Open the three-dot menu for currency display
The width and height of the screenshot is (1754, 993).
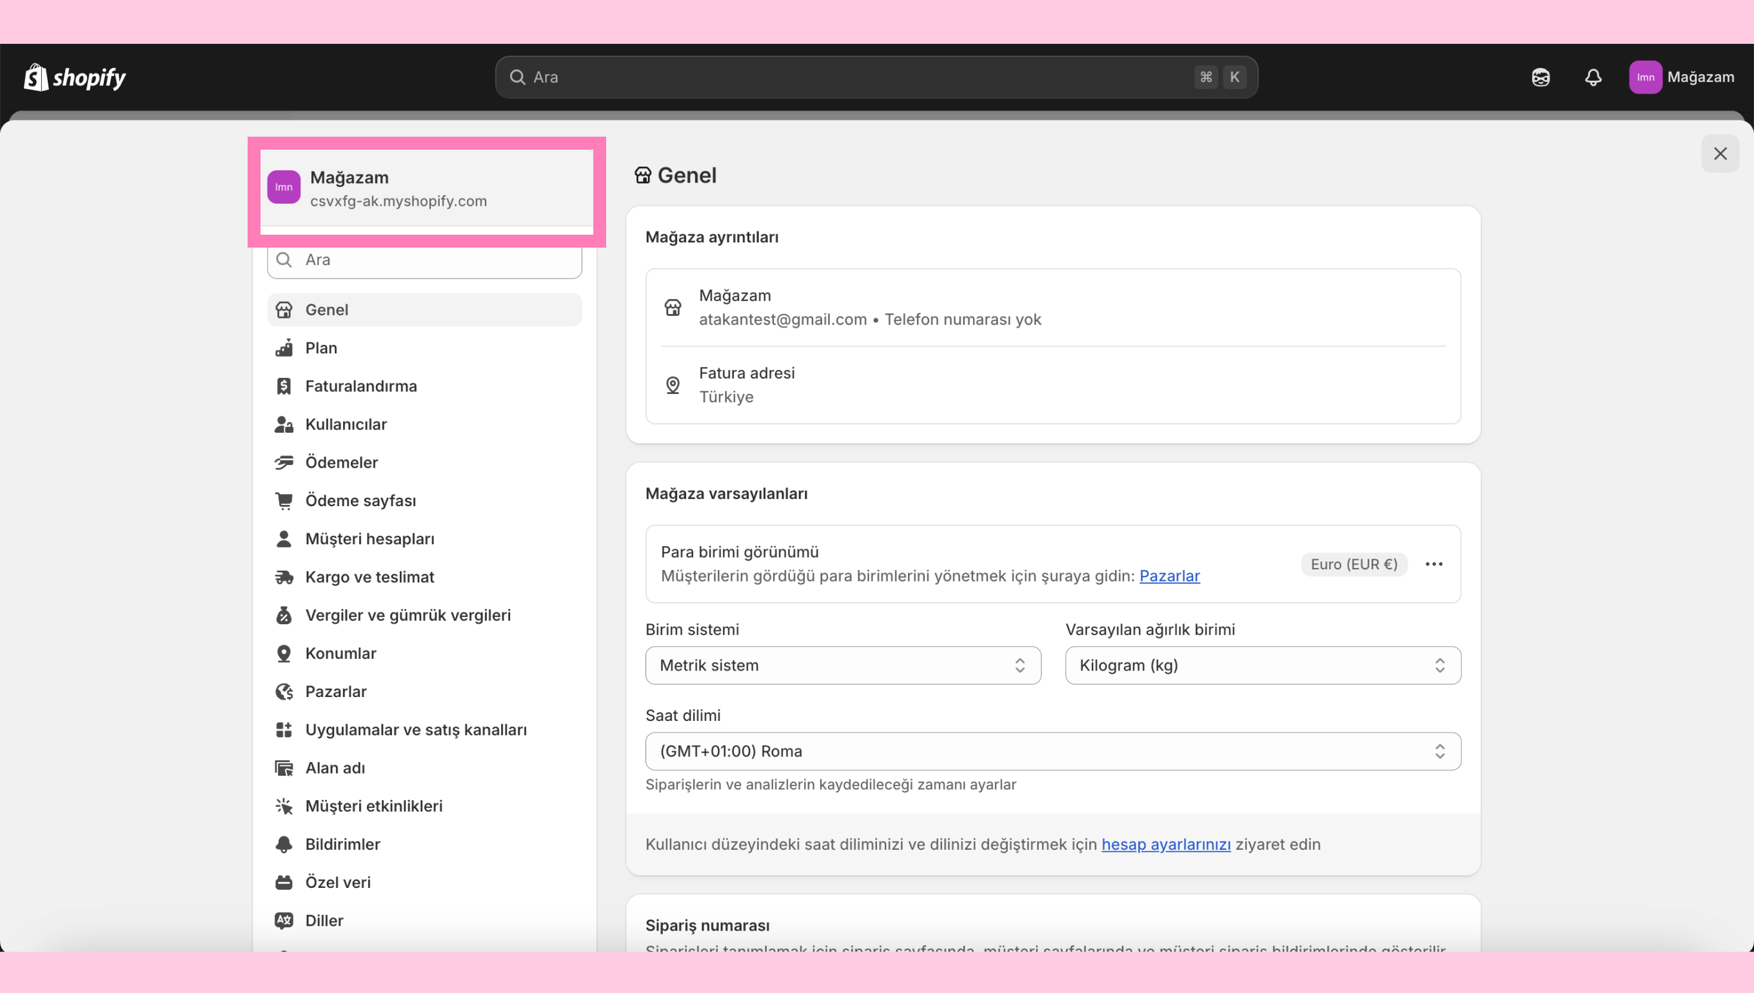tap(1434, 564)
